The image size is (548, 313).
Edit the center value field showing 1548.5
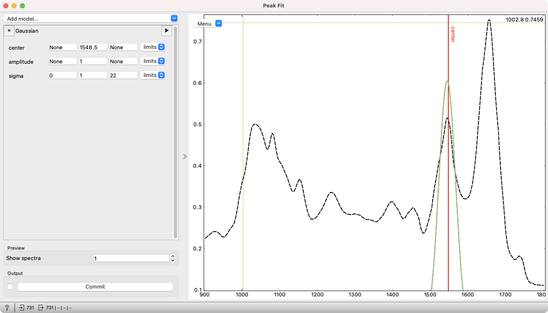[x=93, y=47]
